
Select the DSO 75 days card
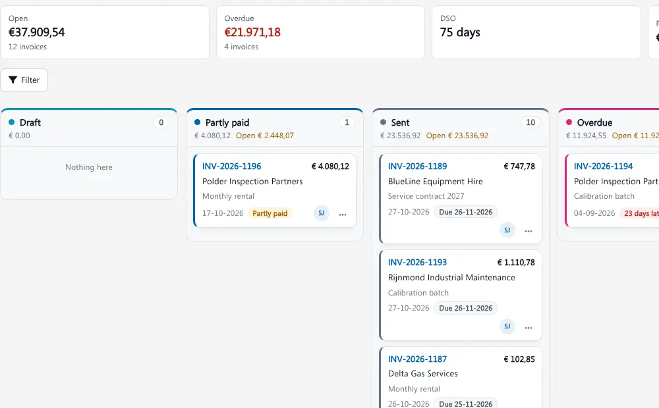[536, 32]
